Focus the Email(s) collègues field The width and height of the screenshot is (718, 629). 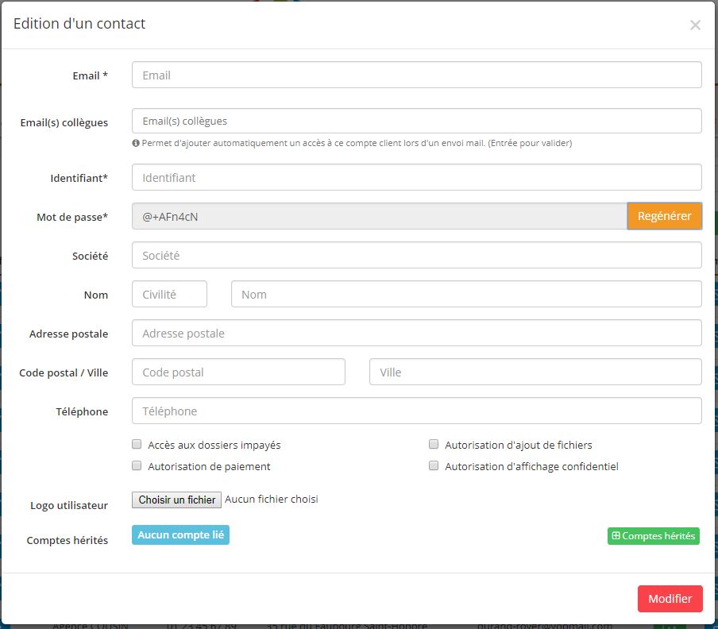click(416, 122)
